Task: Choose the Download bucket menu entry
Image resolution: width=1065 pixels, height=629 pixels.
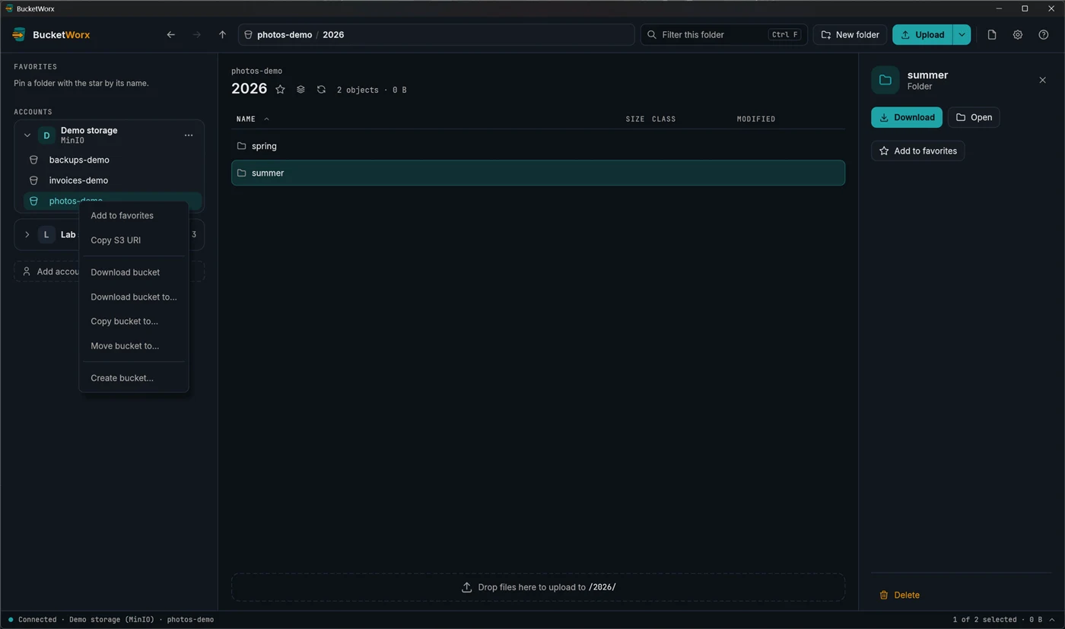Action: (x=134, y=272)
